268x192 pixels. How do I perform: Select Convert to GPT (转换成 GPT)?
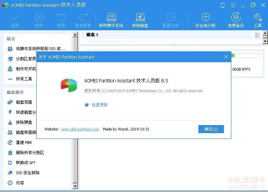coord(26,163)
